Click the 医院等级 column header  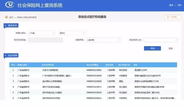pos(109,65)
